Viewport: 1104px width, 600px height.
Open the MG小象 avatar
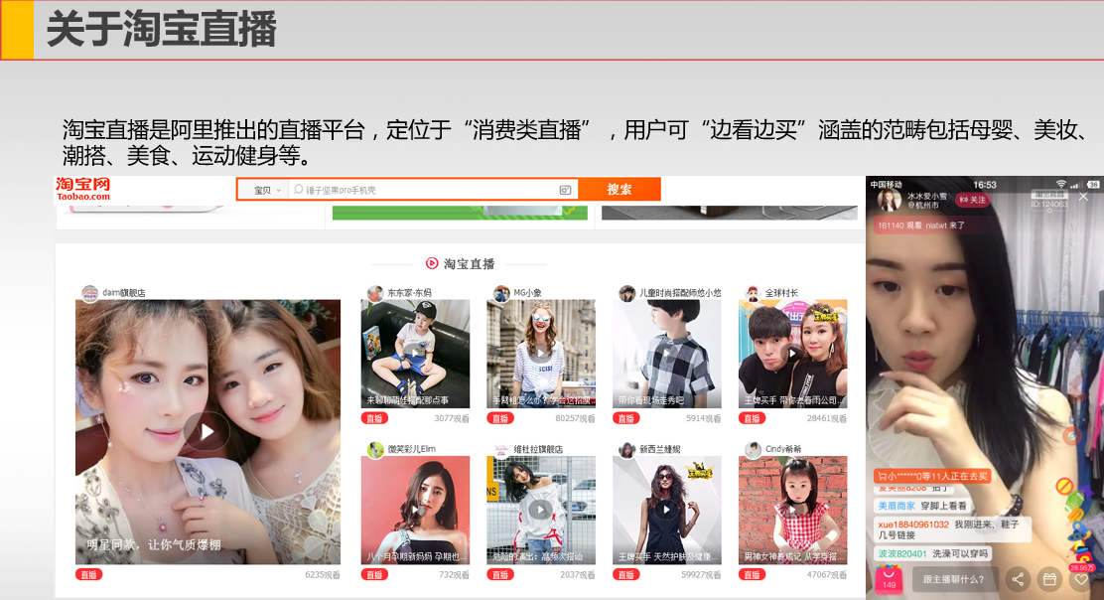[x=501, y=293]
